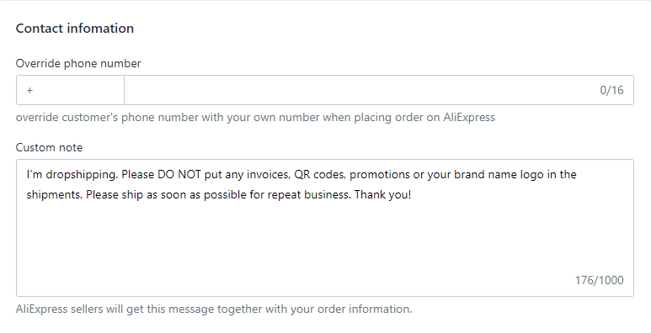Screen dimensions: 651x333
Task: Select the 0/16 phone character counter
Action: [x=611, y=90]
